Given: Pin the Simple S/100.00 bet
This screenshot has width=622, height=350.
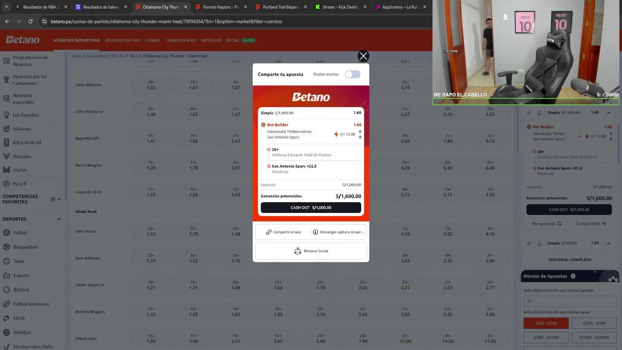Looking at the screenshot, I should click(529, 243).
